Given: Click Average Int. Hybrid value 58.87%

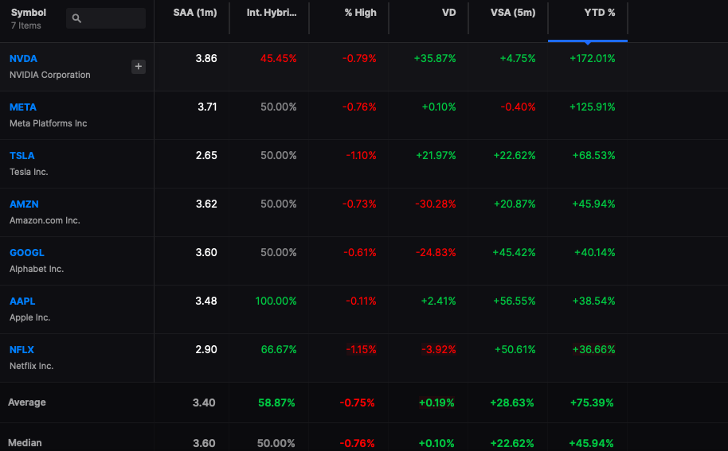Looking at the screenshot, I should 276,402.
